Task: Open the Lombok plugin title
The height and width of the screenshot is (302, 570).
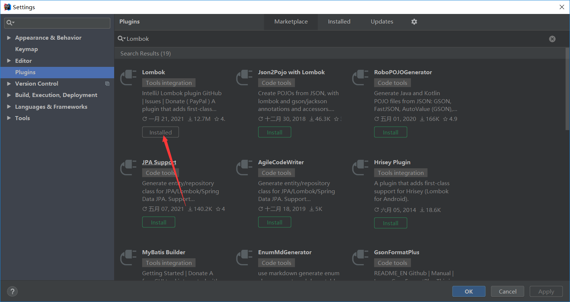Action: pos(154,72)
